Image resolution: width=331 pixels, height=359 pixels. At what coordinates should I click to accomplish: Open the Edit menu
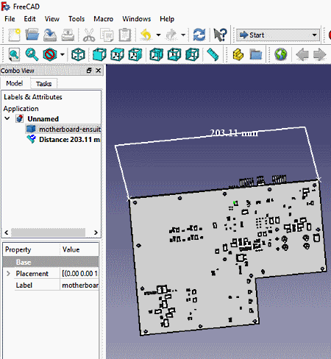(x=29, y=19)
